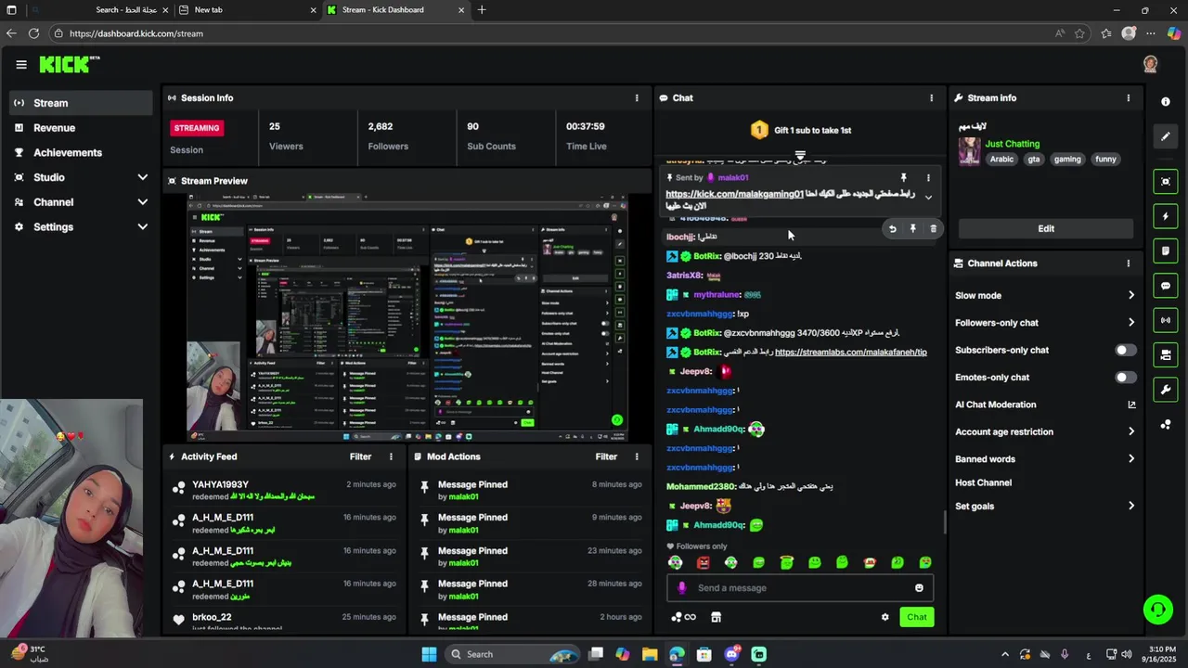Click the dots icon below the wrench
The height and width of the screenshot is (668, 1188).
click(x=1166, y=425)
